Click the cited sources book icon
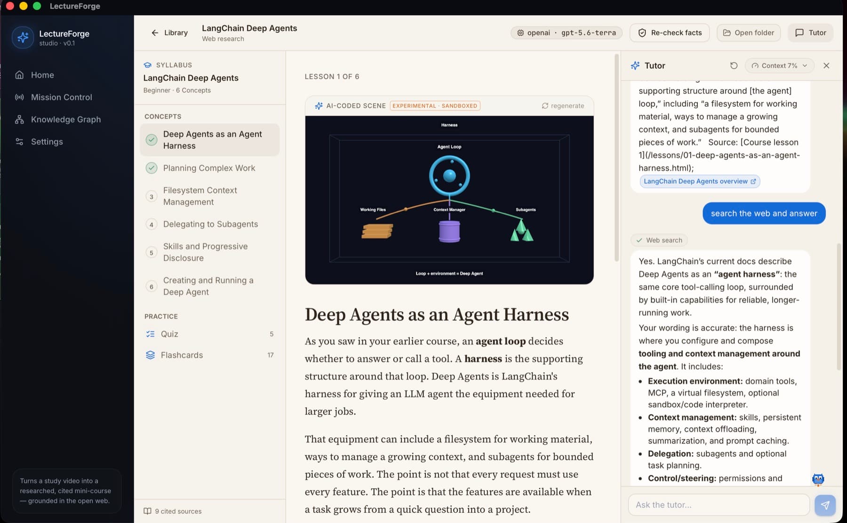 point(147,511)
